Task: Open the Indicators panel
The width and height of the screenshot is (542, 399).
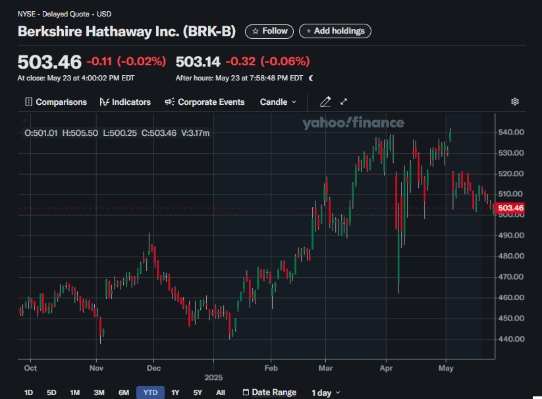Action: pyautogui.click(x=125, y=102)
